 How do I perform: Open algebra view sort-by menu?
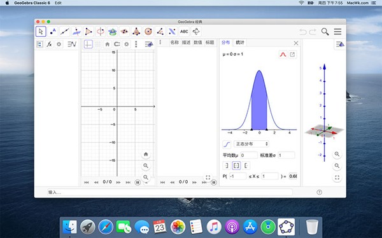pos(72,44)
